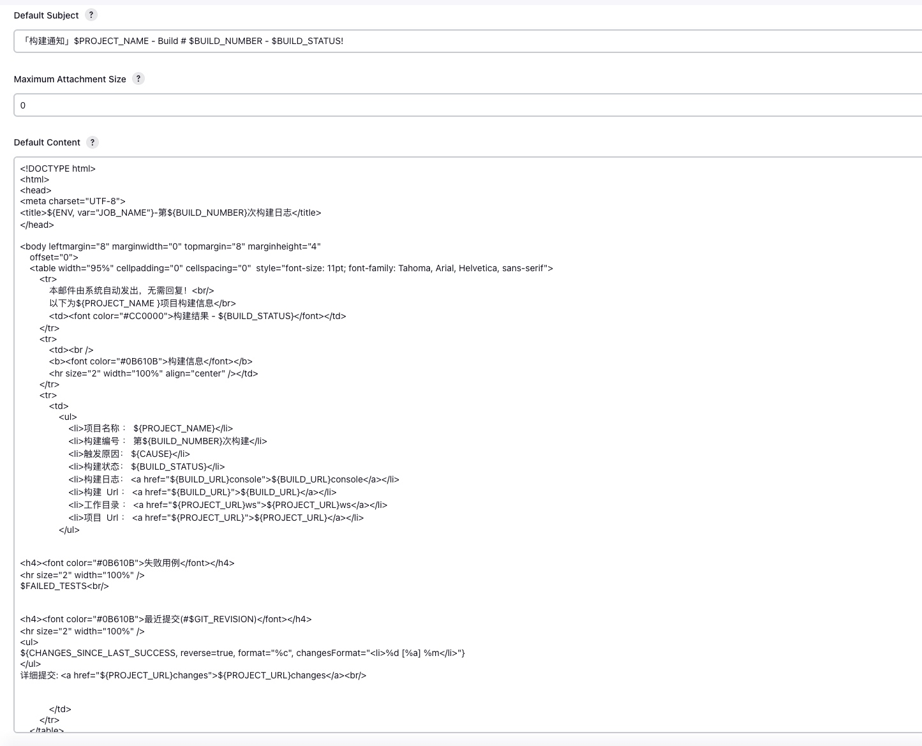
Task: Click the line containing 构建信息</font></b>
Action: (x=151, y=361)
